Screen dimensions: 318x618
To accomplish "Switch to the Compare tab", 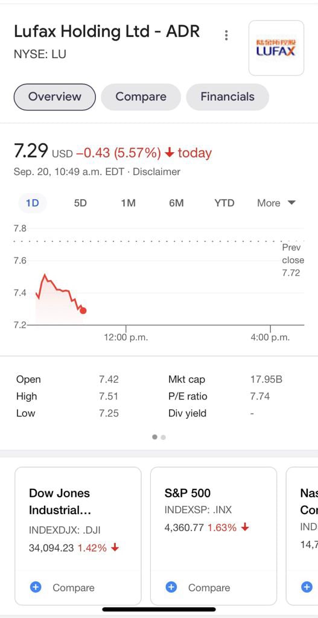I will point(141,97).
